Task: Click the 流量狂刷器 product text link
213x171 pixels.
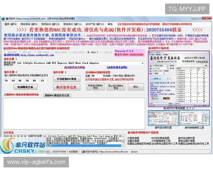Action: [133, 141]
